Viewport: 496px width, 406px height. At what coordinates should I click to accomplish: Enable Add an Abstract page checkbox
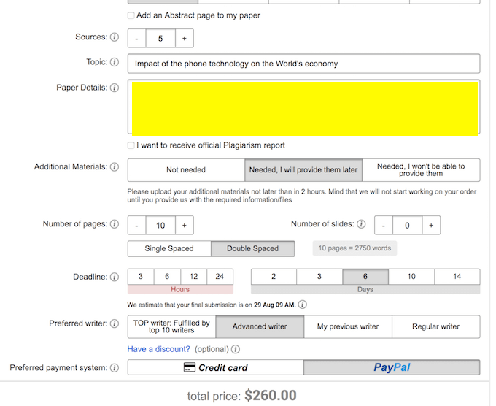click(131, 15)
